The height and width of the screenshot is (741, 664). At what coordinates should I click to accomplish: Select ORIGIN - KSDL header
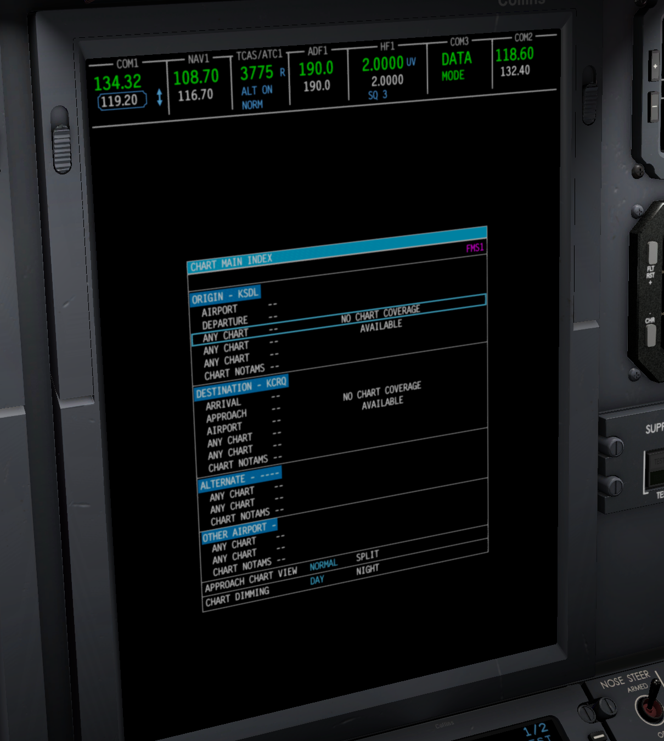coord(224,295)
